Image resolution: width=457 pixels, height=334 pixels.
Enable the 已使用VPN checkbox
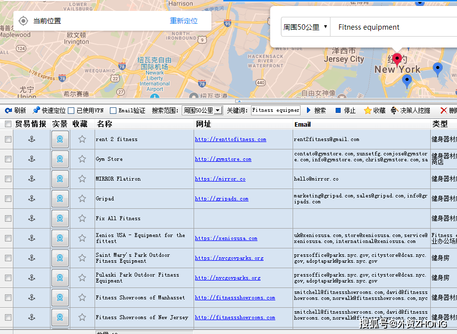click(x=71, y=110)
